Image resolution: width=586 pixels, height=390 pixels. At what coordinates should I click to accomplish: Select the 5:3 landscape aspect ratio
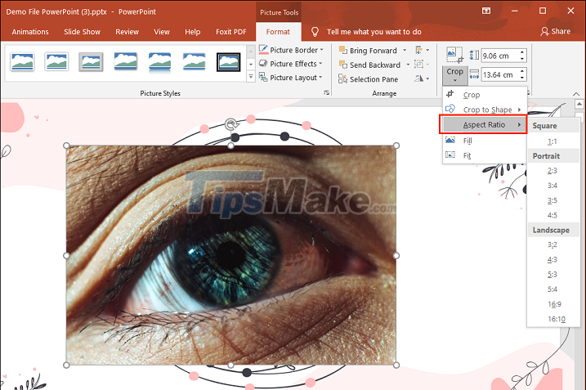tap(552, 275)
